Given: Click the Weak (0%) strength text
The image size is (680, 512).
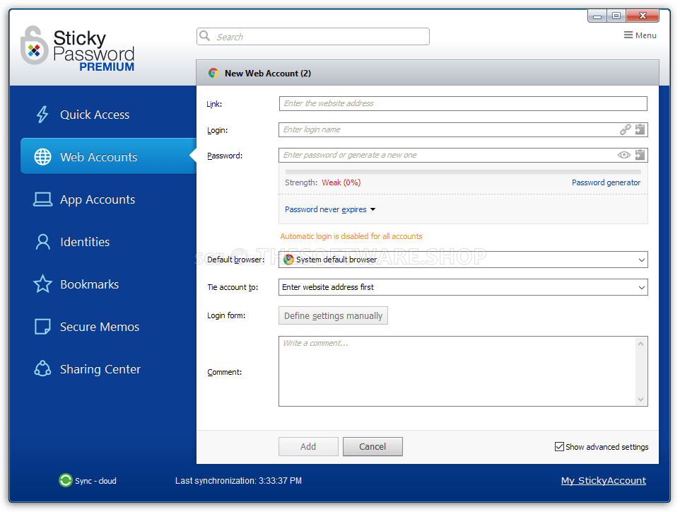Looking at the screenshot, I should 341,182.
